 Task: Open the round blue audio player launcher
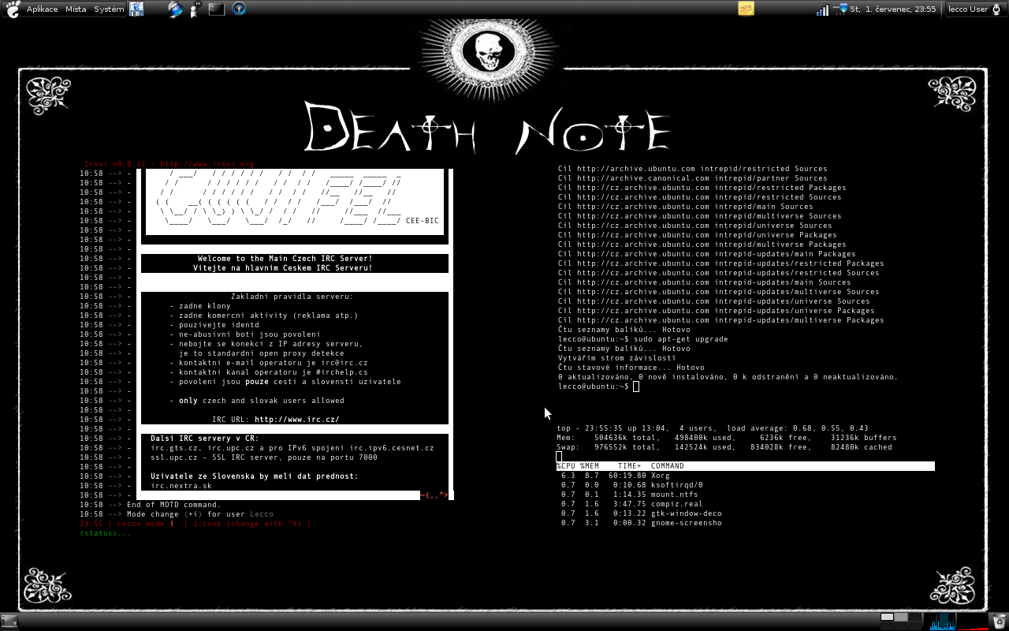238,9
